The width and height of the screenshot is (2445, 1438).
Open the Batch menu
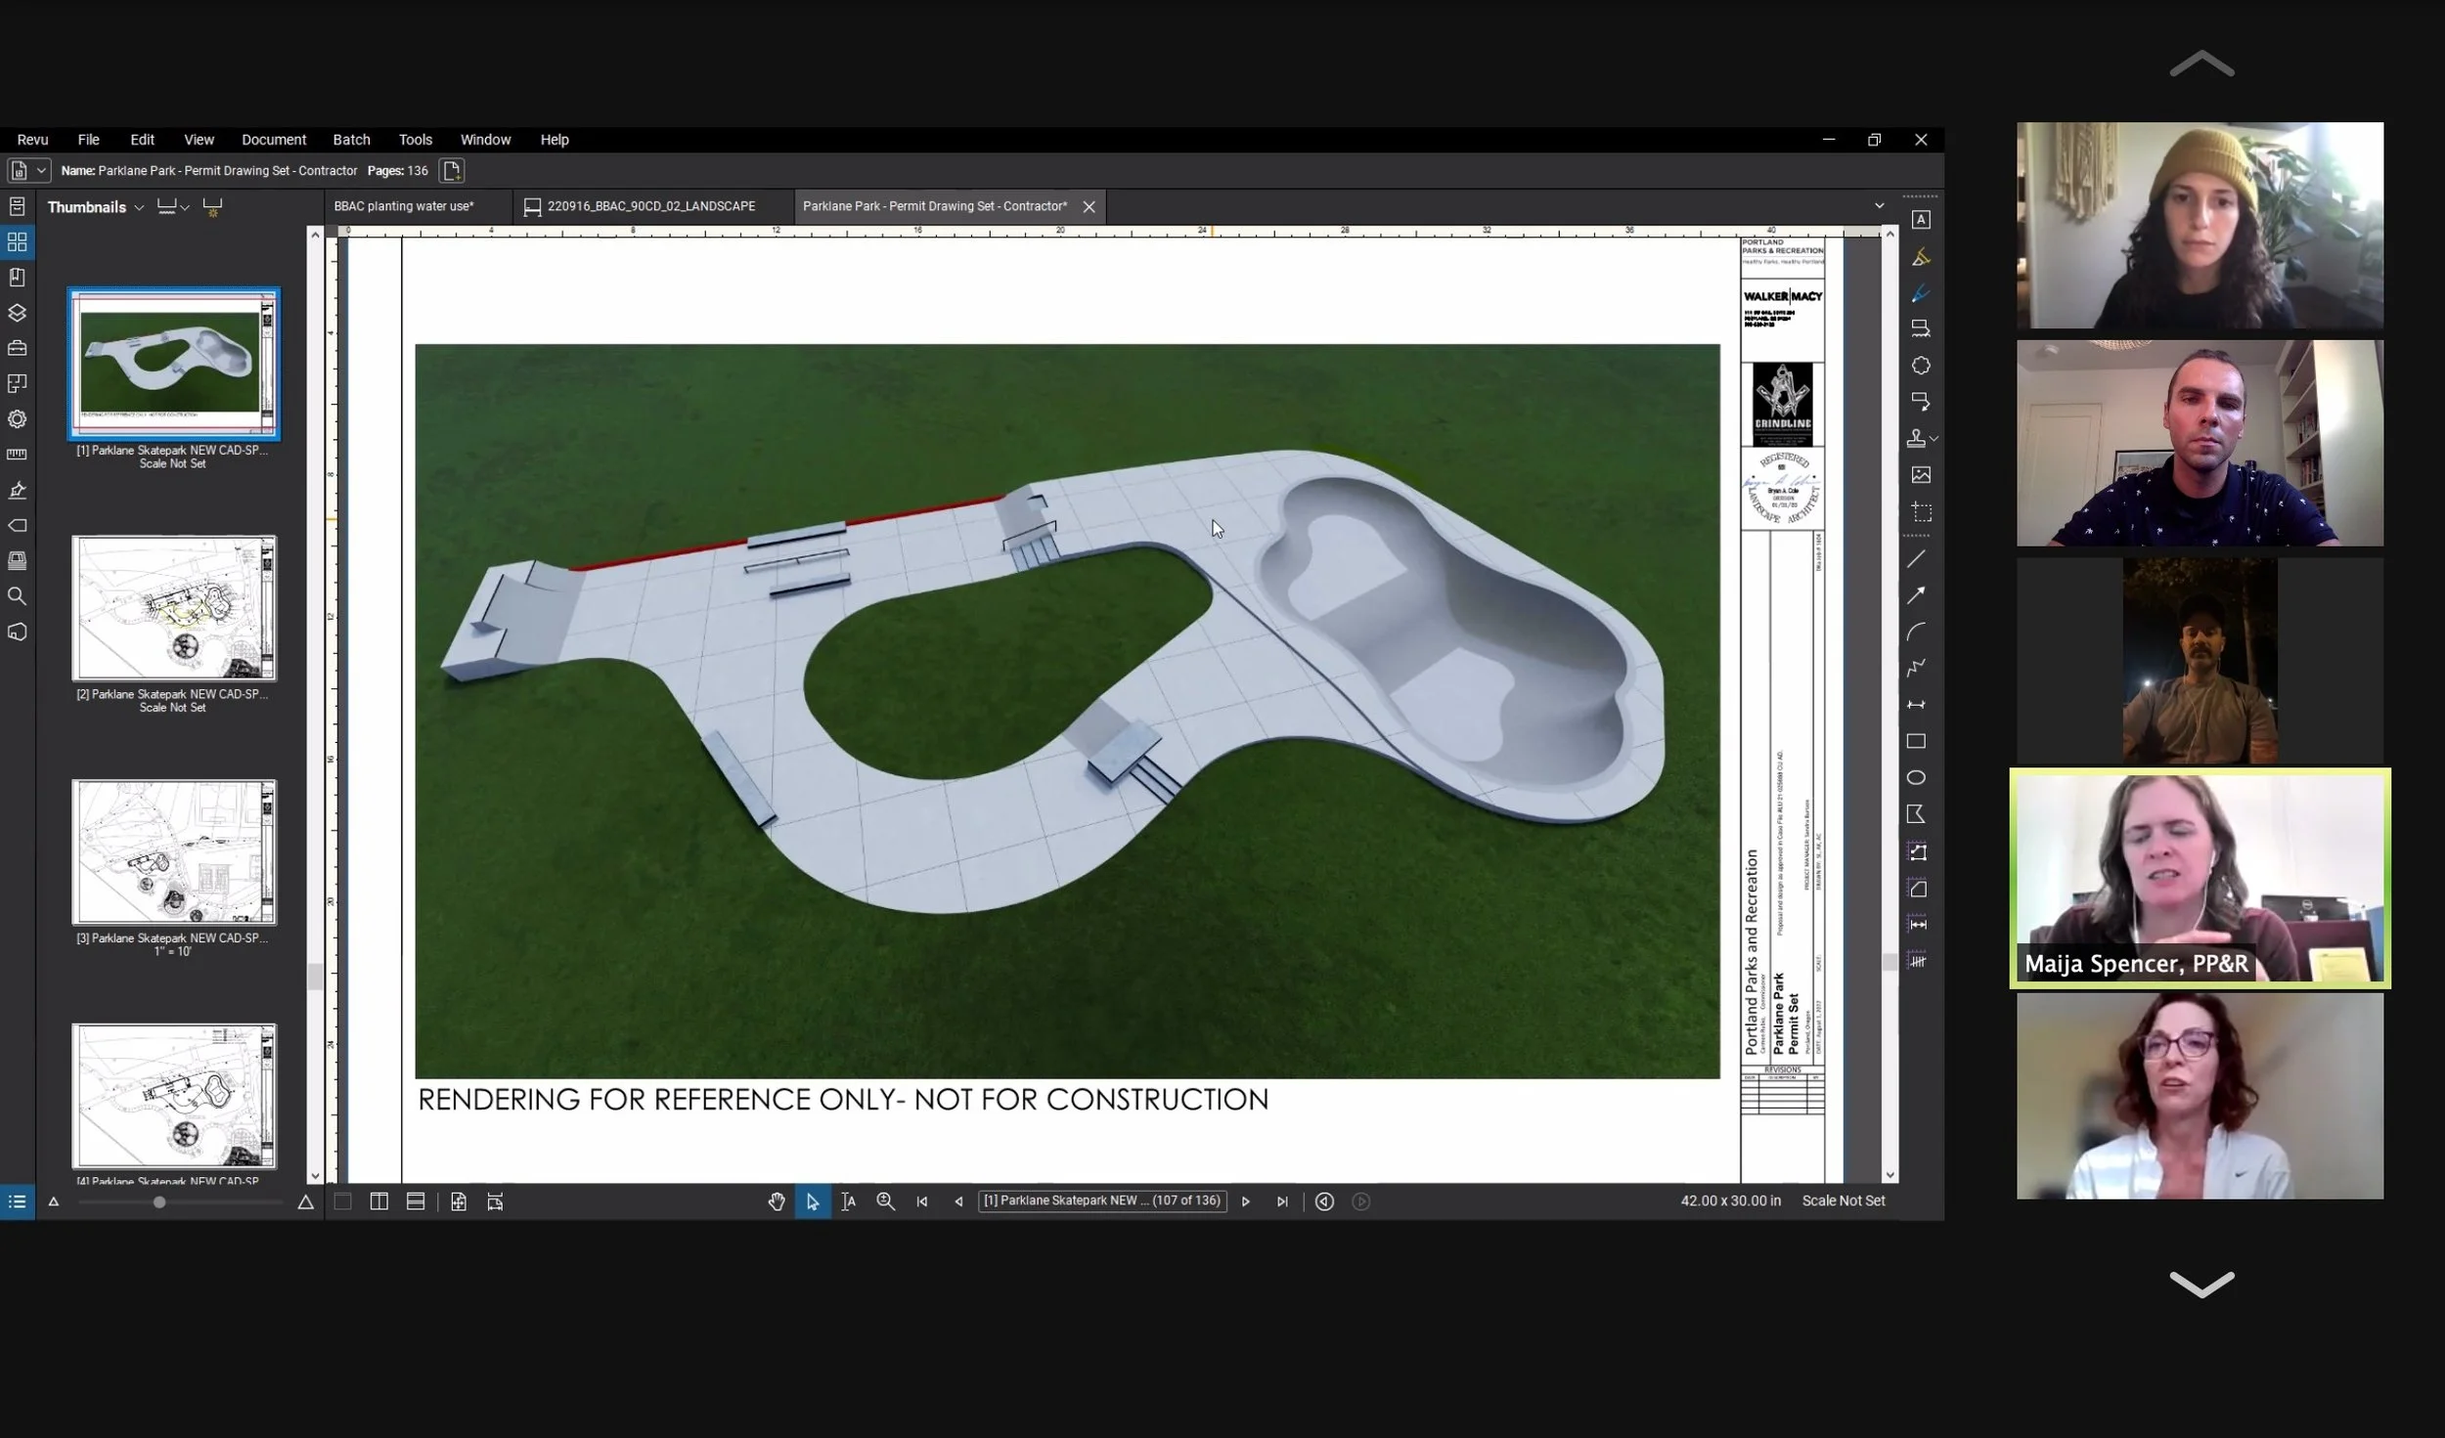tap(351, 140)
